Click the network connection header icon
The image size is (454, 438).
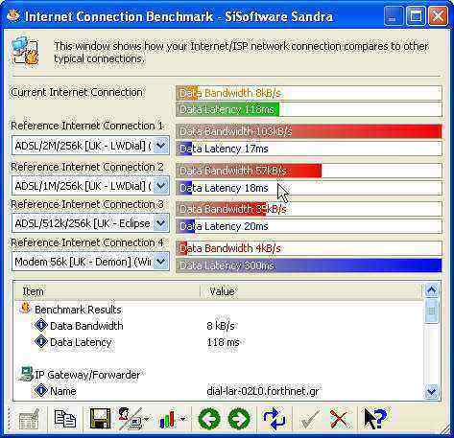[x=26, y=51]
